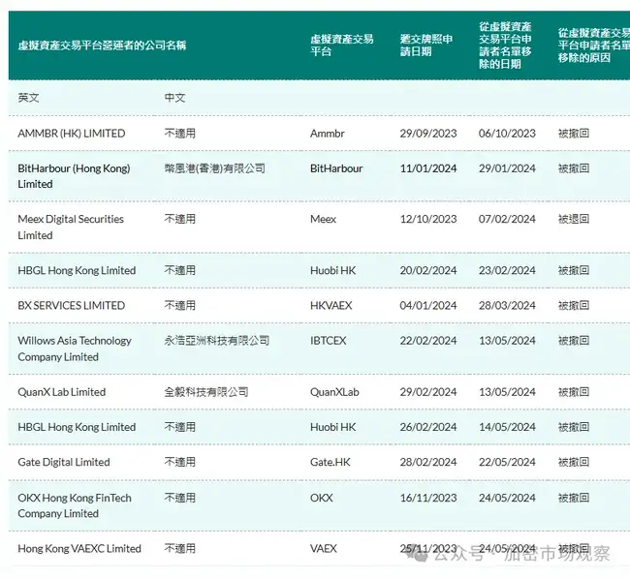Select '不適用' in the AMMBR row
Screen dimensions: 630x578
pyautogui.click(x=180, y=134)
